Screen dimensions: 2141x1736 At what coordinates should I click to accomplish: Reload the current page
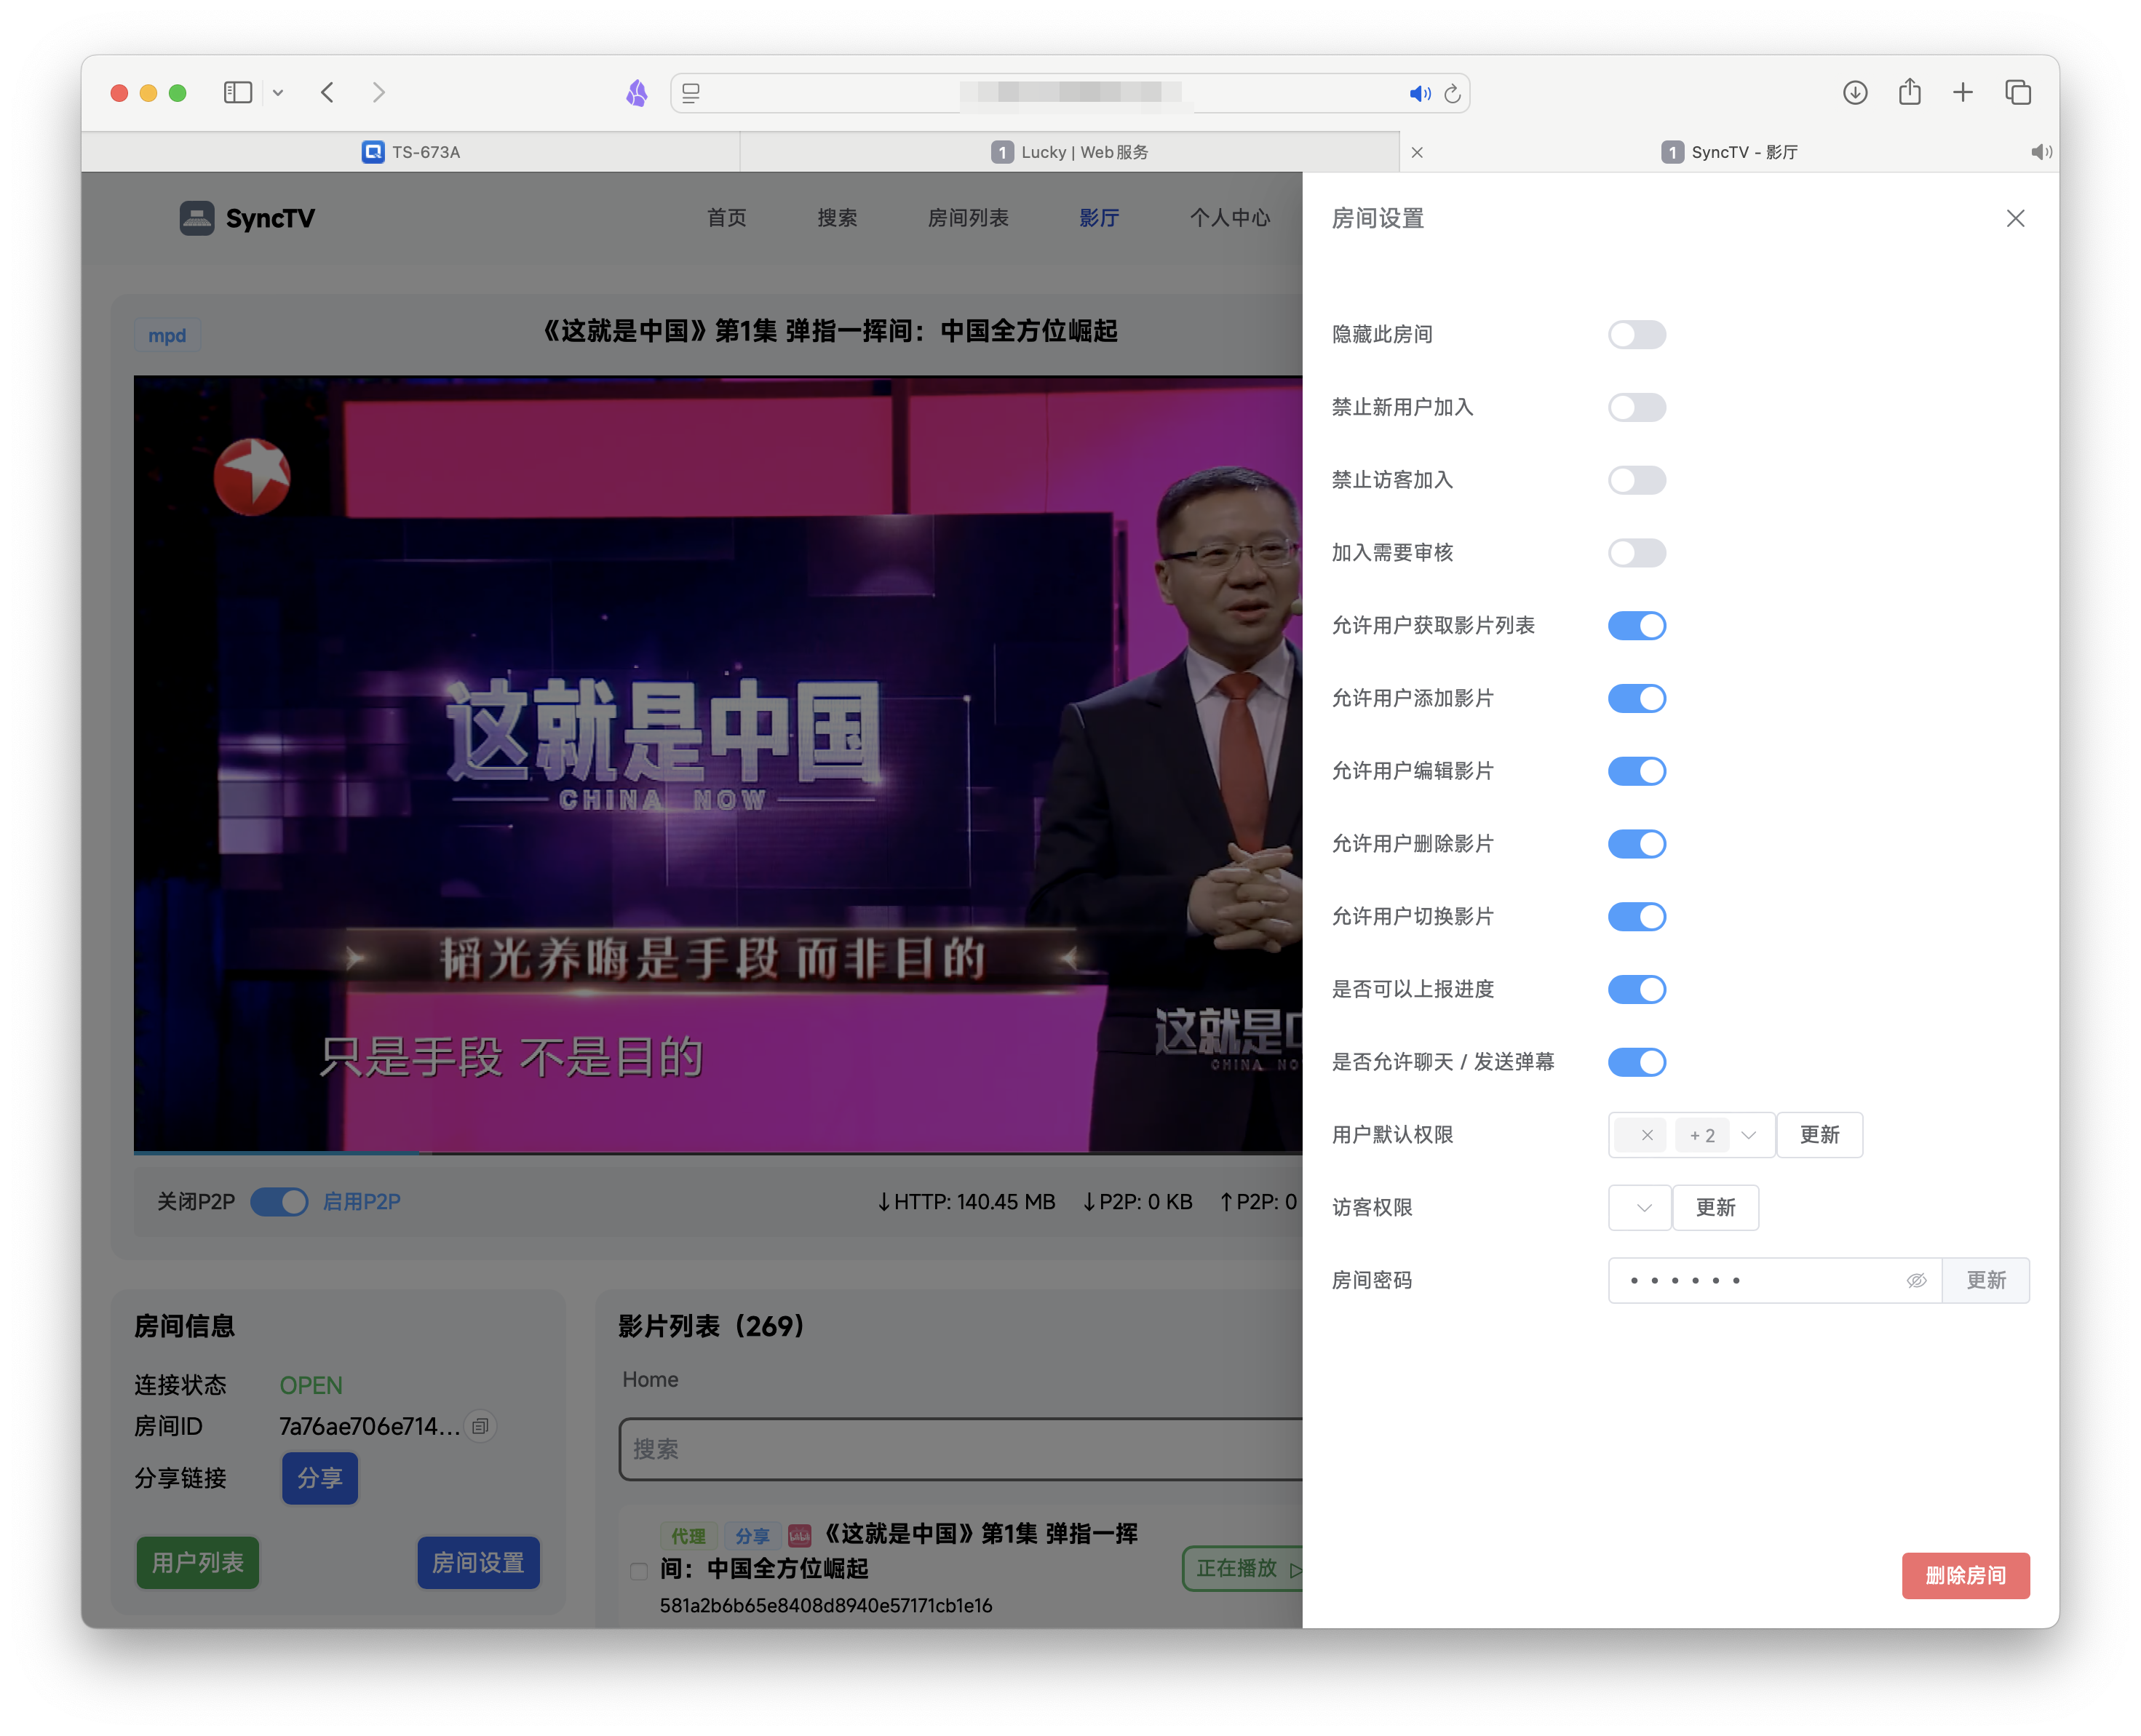point(1452,93)
